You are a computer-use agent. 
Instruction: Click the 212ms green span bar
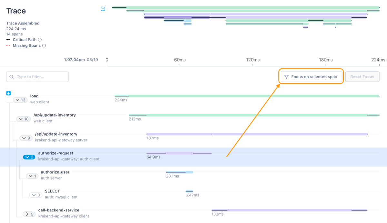(x=254, y=115)
